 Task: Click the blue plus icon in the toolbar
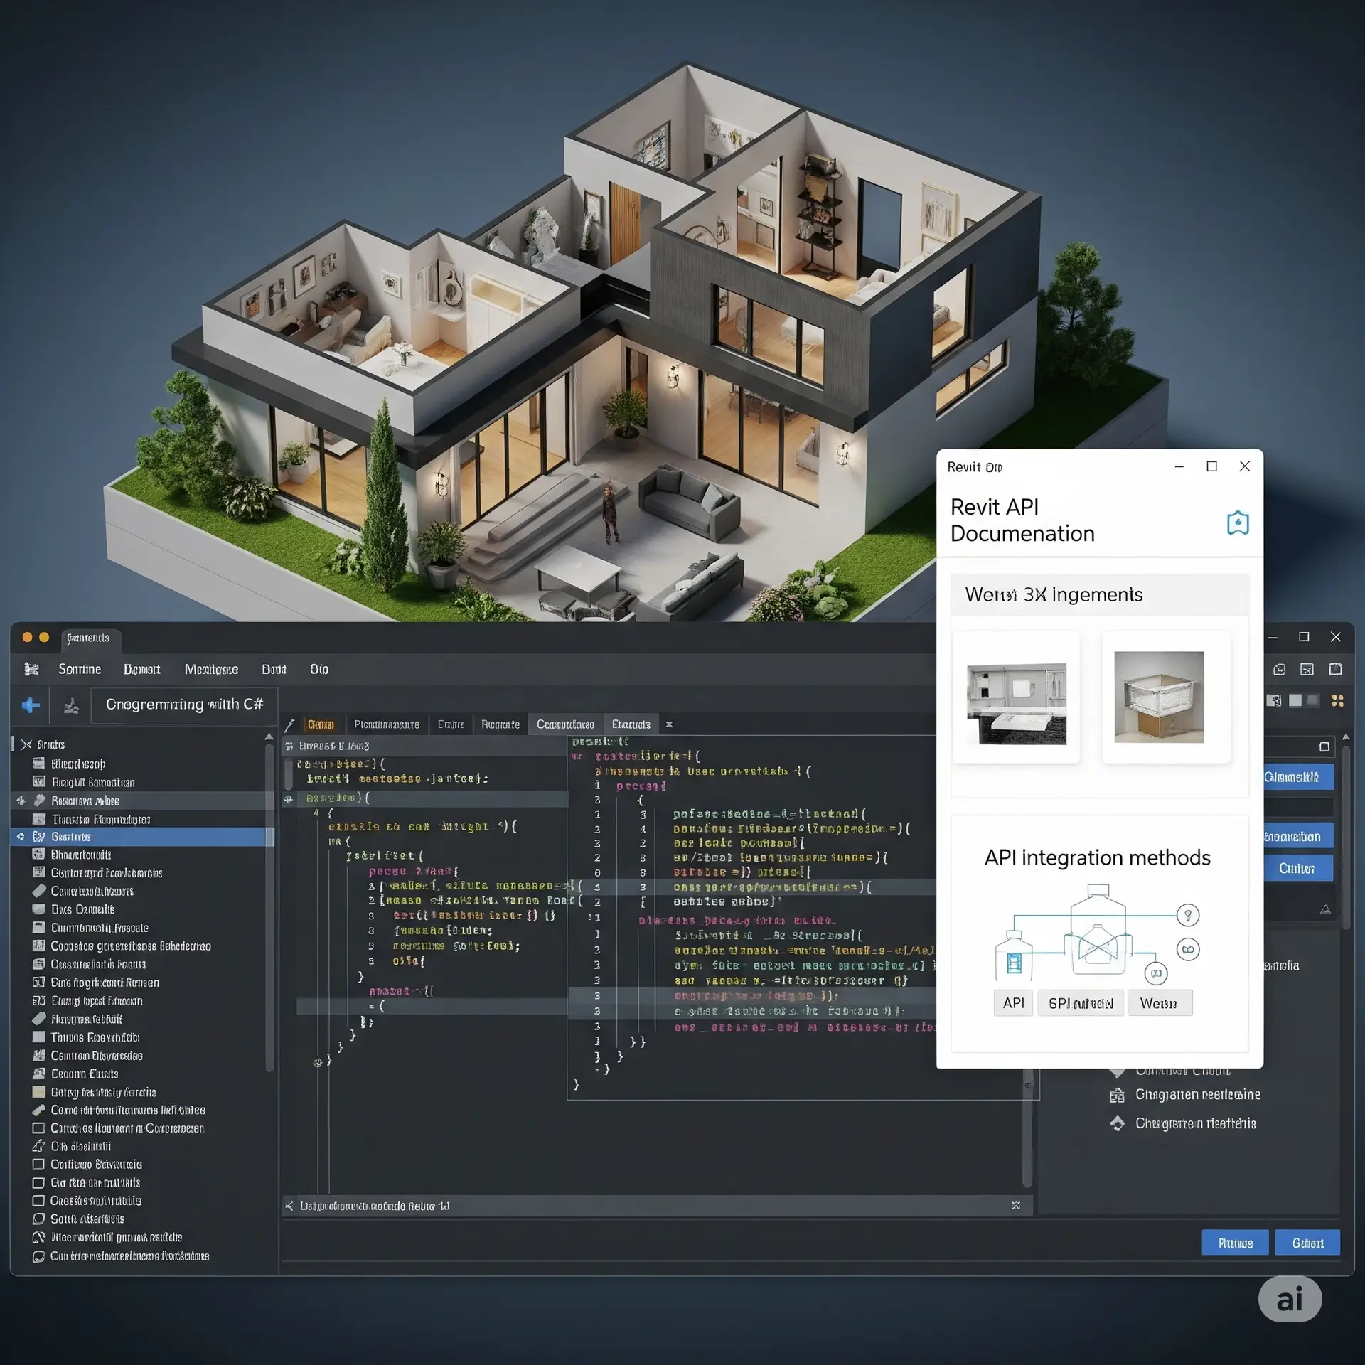[x=30, y=705]
